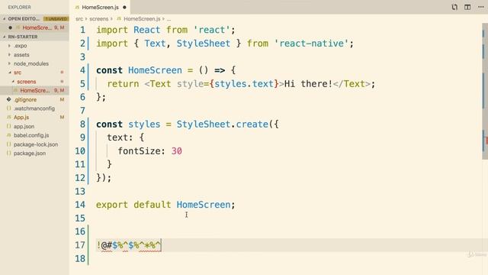488x275 pixels.
Task: Click 'react-native' string on line 2
Action: (311, 44)
